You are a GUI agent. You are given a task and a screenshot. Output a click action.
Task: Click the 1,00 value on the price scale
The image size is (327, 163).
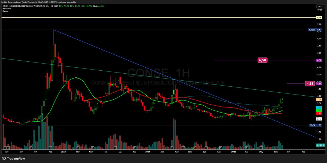pos(320,139)
